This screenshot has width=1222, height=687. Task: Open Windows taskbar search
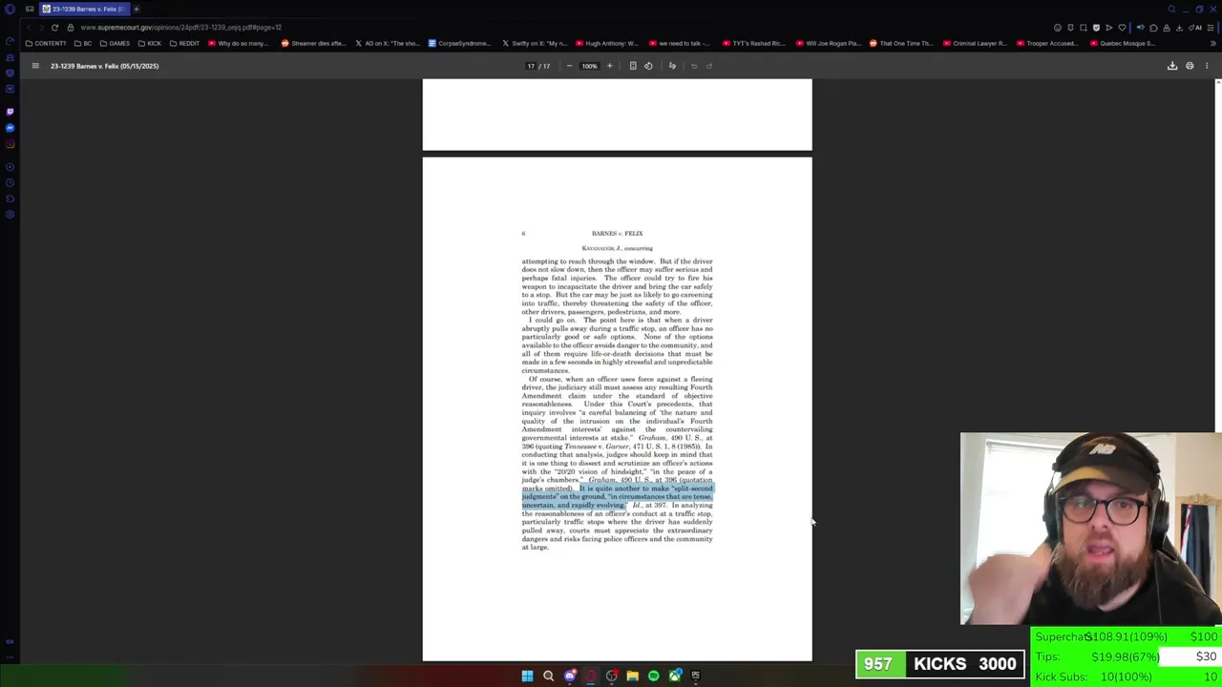click(x=548, y=676)
